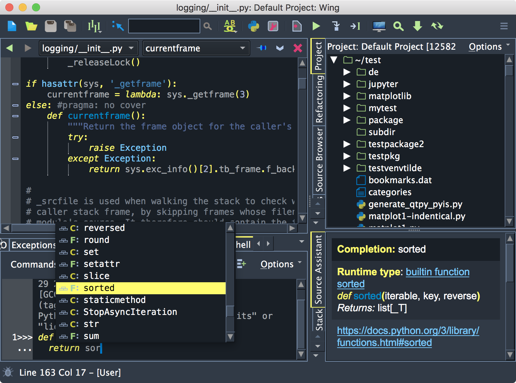Expand the de folder

point(347,72)
